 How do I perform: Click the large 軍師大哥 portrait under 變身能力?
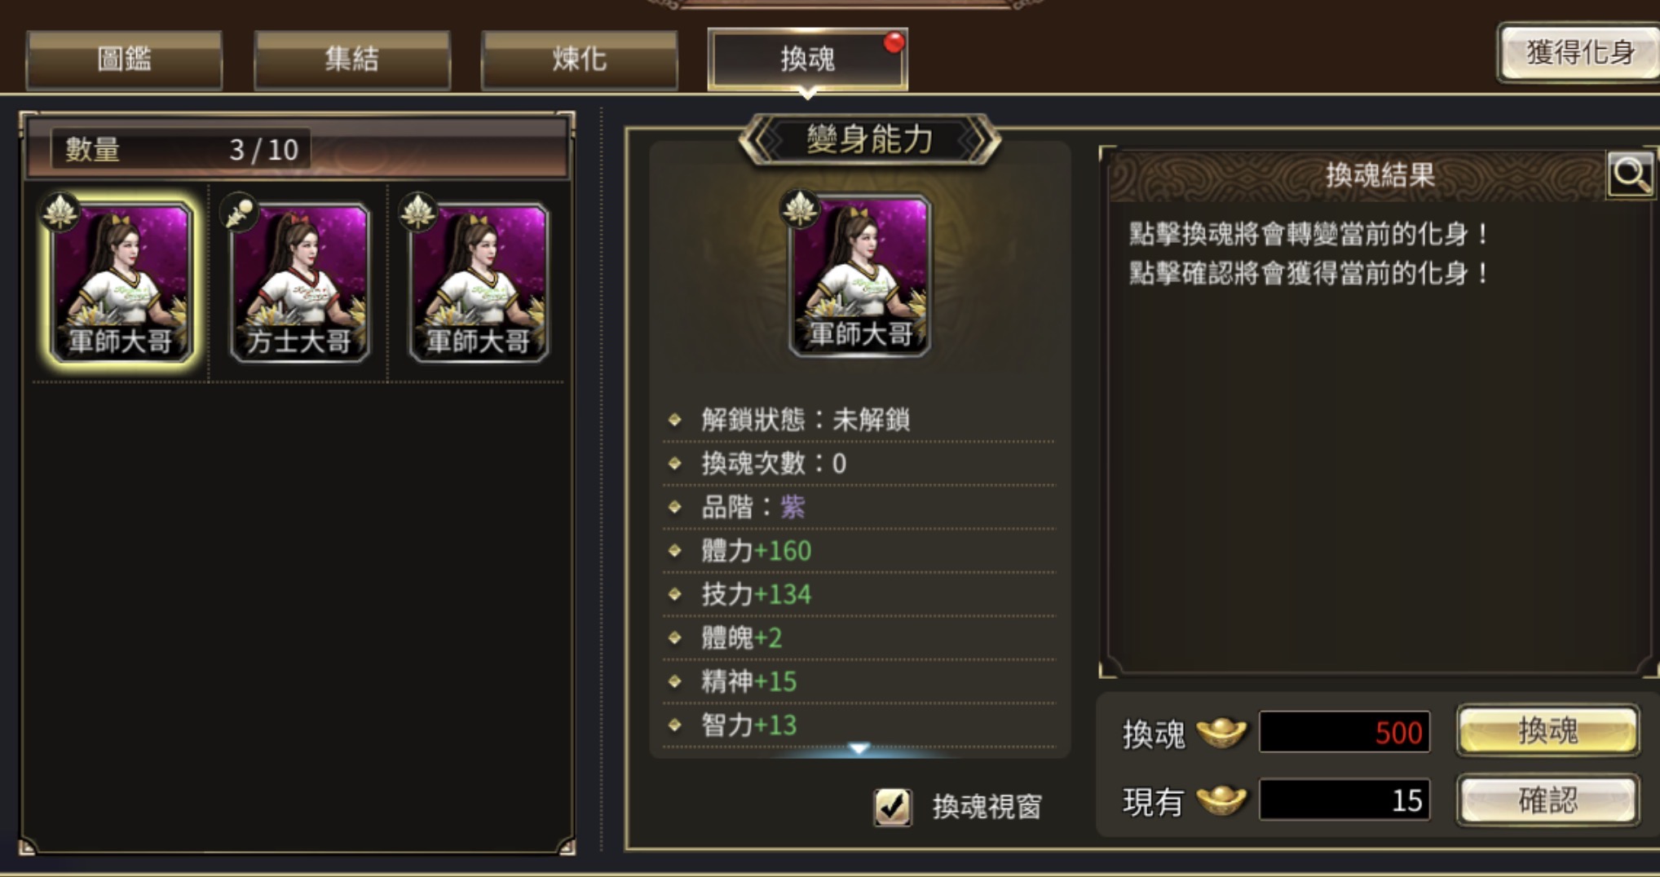click(860, 275)
